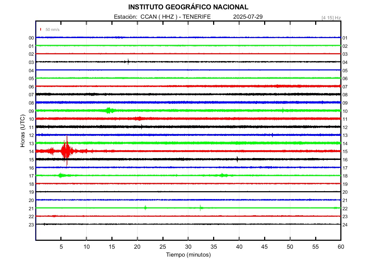Click the title INSTITUTO GEOGRÁFICO NACIONAL
Screen dimensions: 368x276
pos(188,7)
